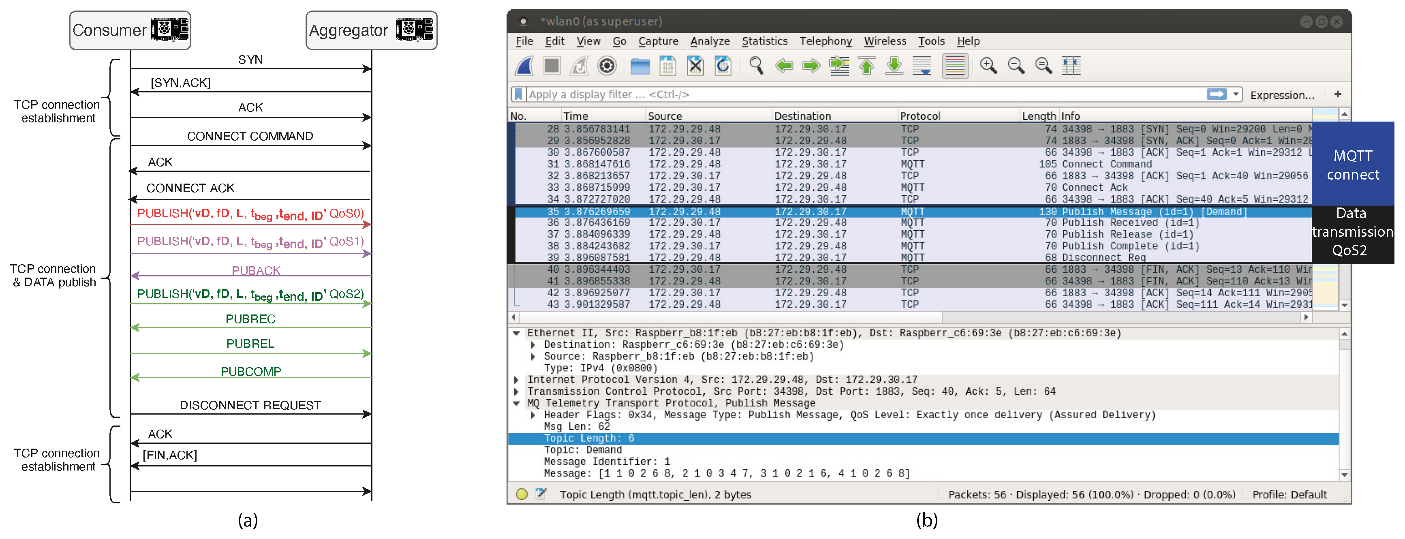Collapse the Ethernet II tree node
This screenshot has height=539, width=1405.
pyautogui.click(x=516, y=333)
